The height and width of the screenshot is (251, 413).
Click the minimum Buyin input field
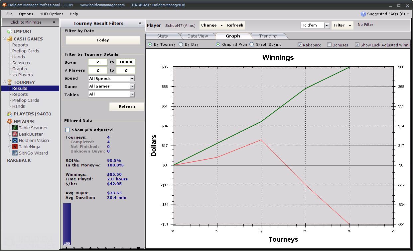98,62
